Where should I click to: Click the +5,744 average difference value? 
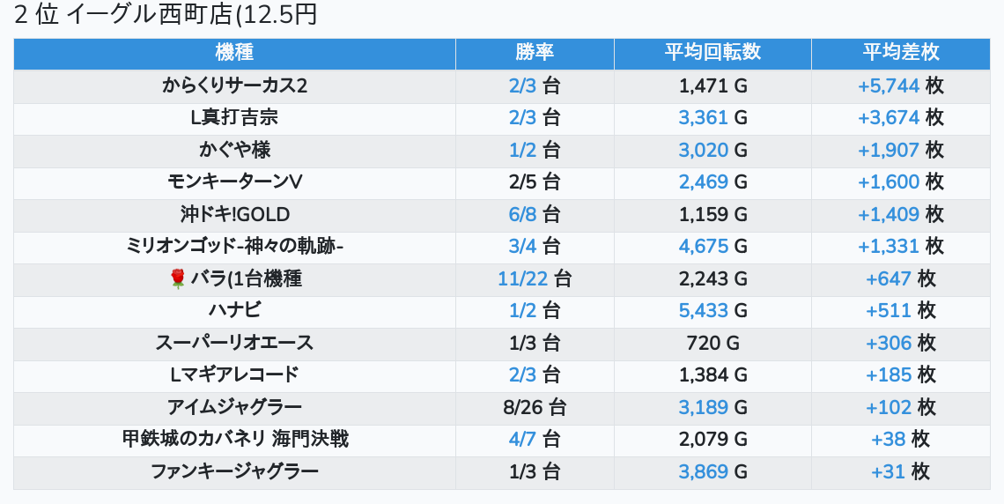coord(889,85)
